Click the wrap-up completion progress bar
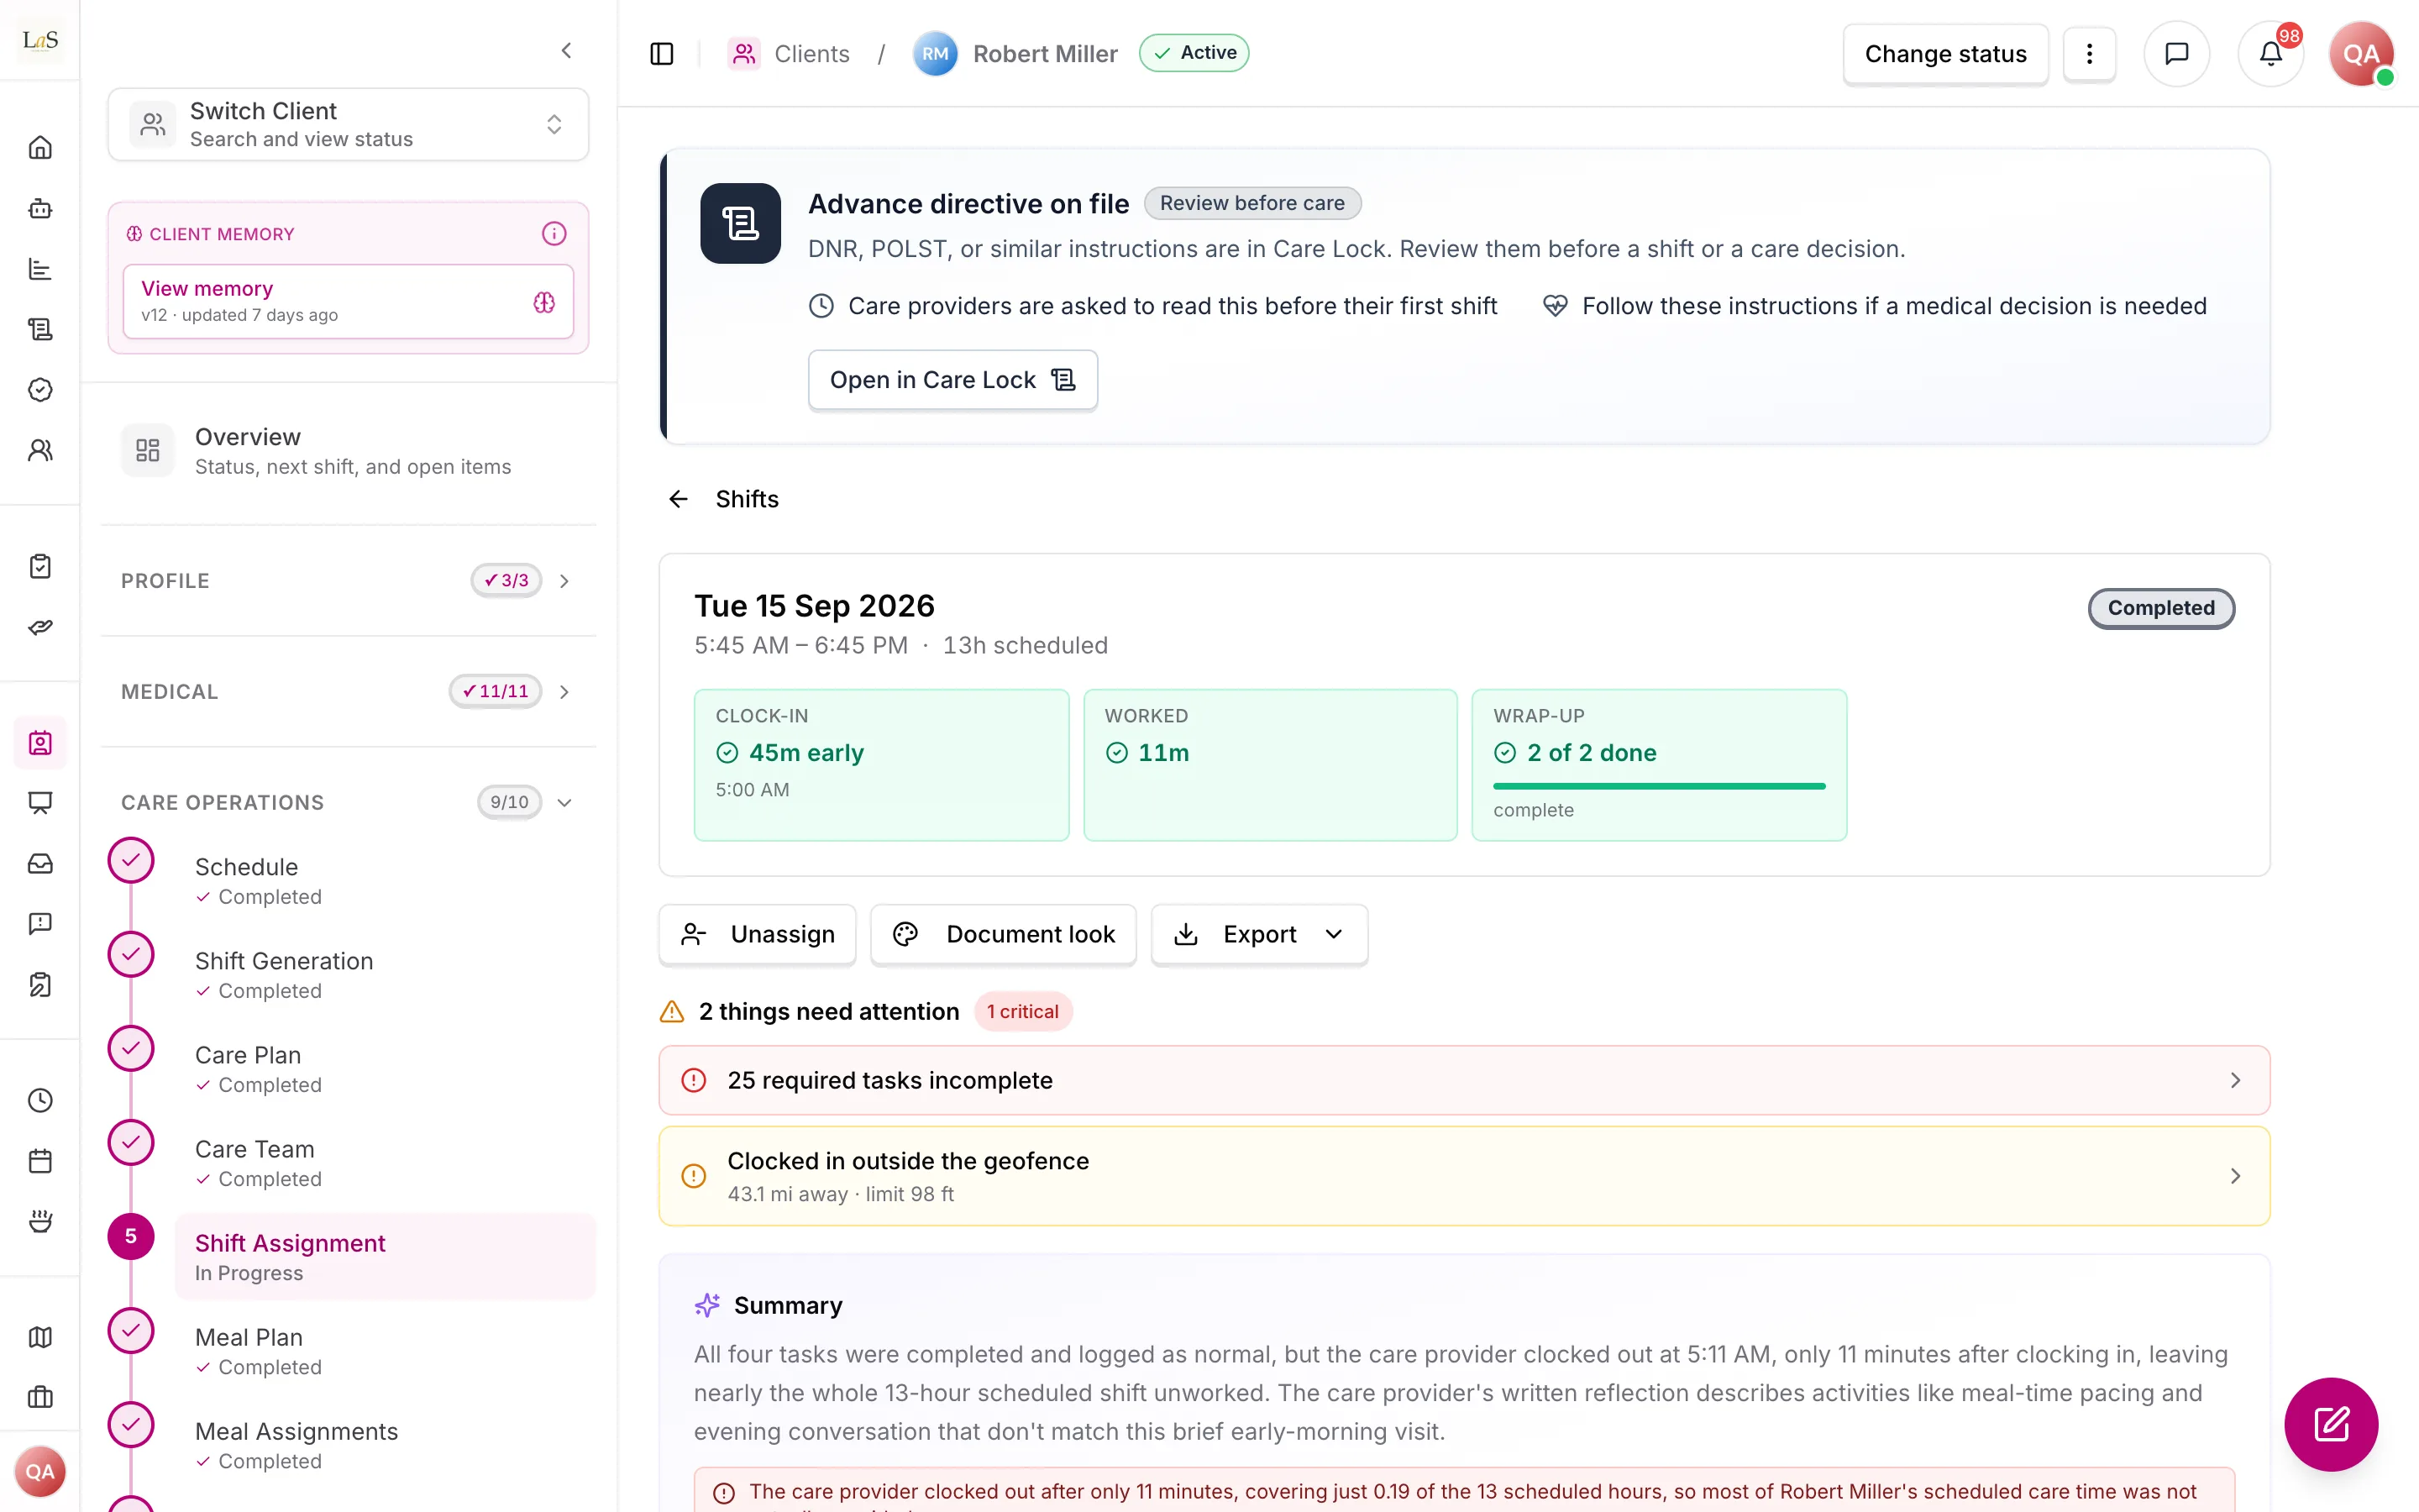 tap(1660, 786)
